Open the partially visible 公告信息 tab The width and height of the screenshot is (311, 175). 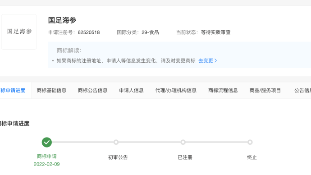[x=302, y=91]
